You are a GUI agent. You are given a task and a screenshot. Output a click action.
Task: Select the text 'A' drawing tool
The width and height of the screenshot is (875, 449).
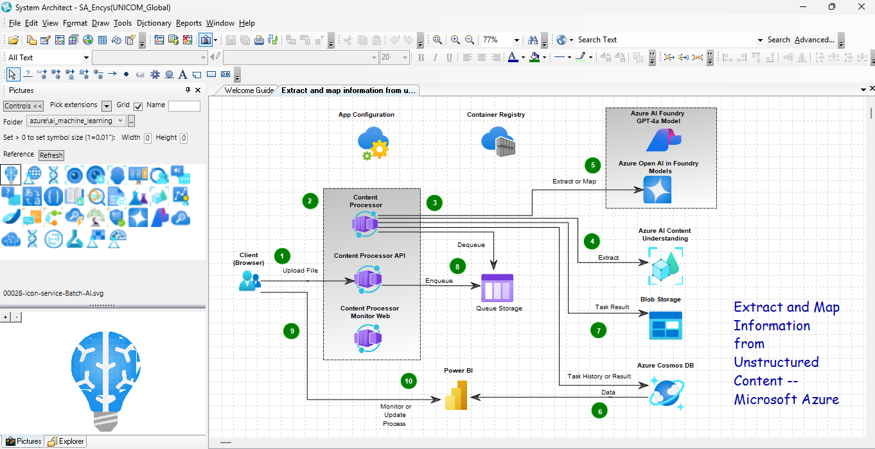(x=182, y=74)
